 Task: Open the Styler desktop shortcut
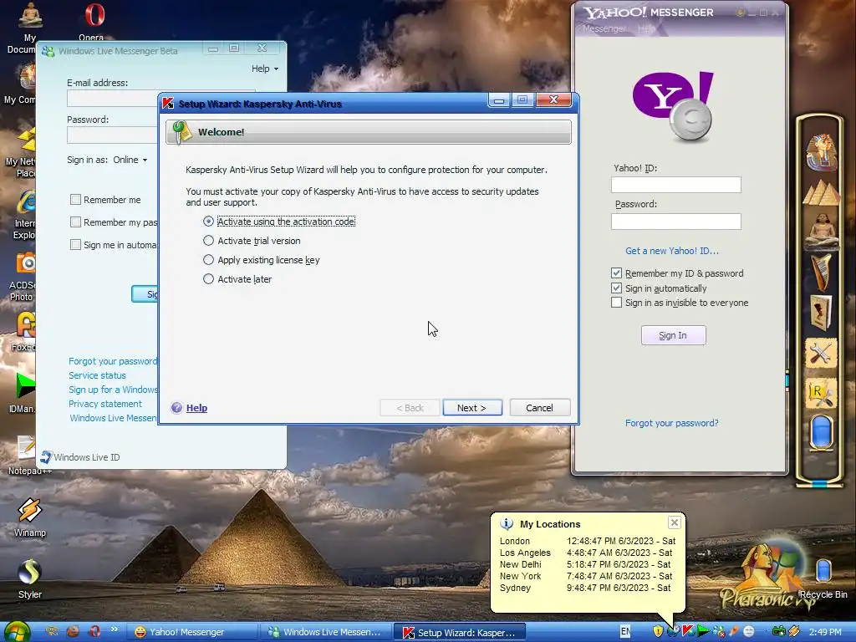point(29,580)
